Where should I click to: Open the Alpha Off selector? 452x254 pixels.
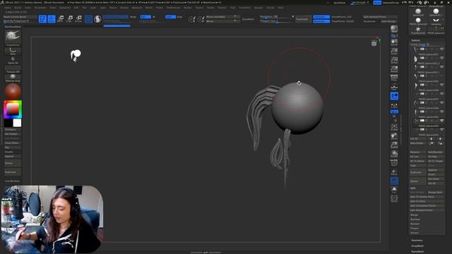tap(13, 60)
